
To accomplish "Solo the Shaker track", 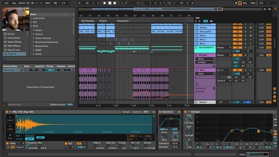I will (245, 27).
